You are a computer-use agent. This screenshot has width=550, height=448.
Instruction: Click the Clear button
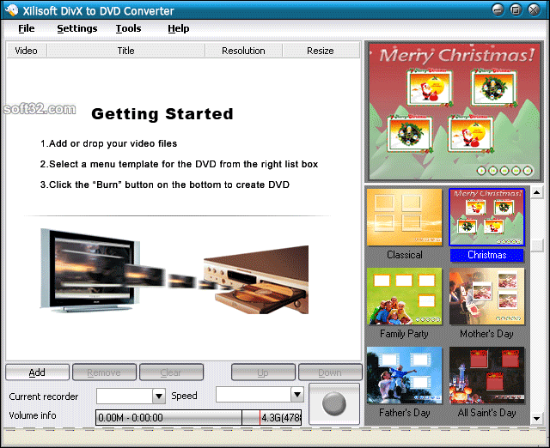(171, 372)
